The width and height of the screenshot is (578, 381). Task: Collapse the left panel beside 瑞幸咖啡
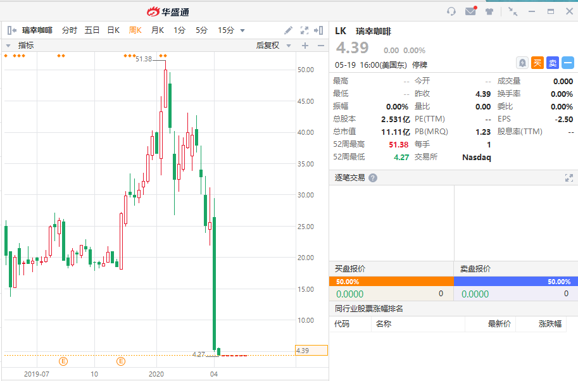(x=11, y=30)
